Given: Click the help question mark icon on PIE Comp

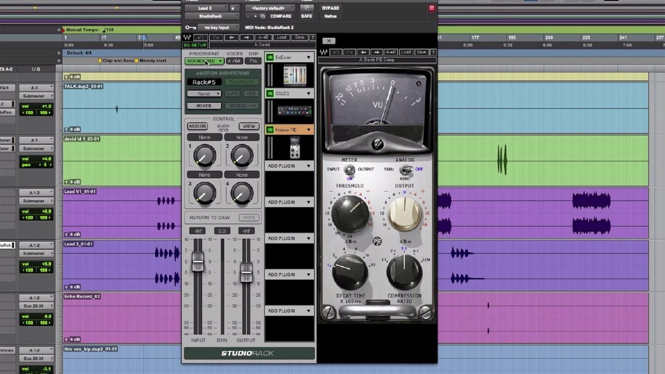Looking at the screenshot, I should [433, 52].
